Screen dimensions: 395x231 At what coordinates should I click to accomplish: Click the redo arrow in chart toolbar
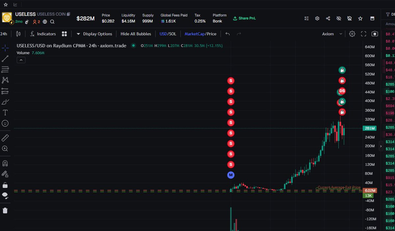point(239,34)
